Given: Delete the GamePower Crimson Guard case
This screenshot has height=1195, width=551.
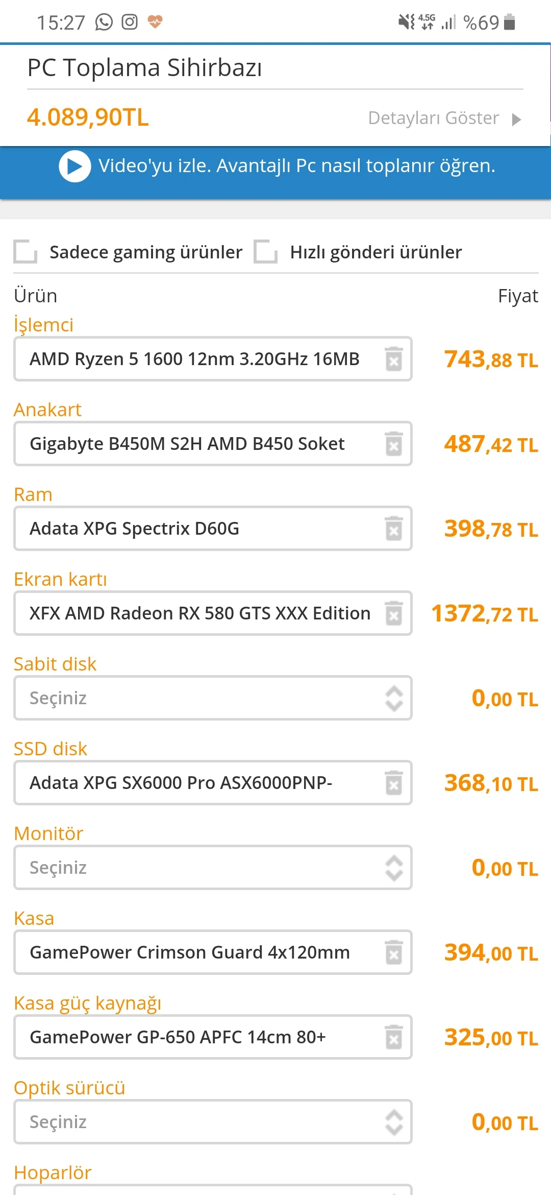Looking at the screenshot, I should [x=393, y=952].
